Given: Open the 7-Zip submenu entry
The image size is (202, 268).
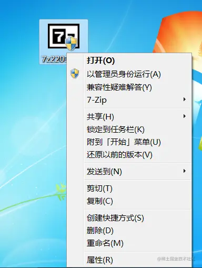Looking at the screenshot, I should click(129, 100).
